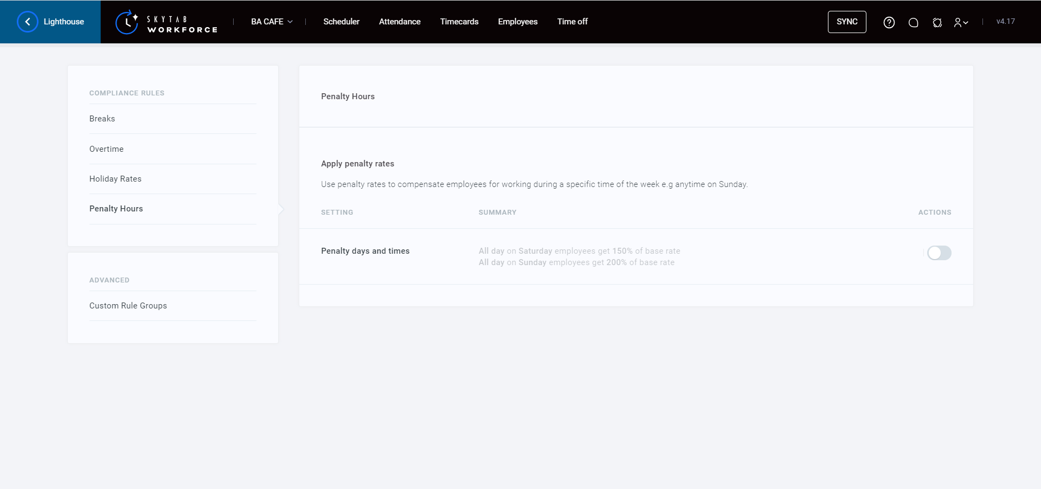The image size is (1041, 489).
Task: Click the ADVANCED section heading
Action: 110,280
